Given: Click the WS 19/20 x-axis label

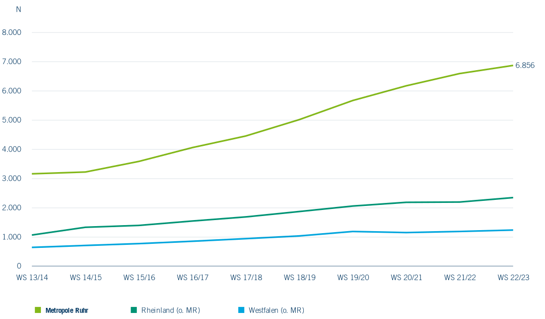Looking at the screenshot, I should 353,278.
